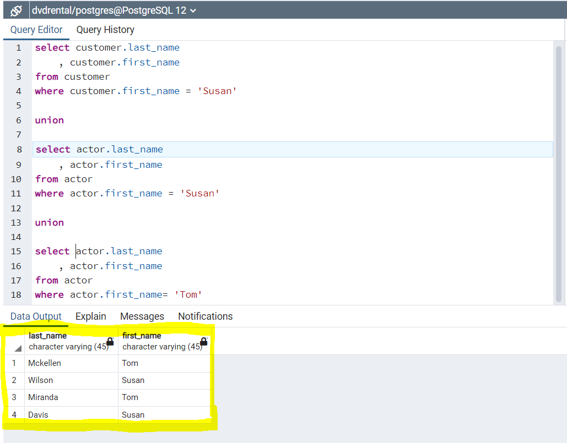Viewport: 567px width, 443px height.
Task: Open the Explain tab
Action: pos(91,316)
